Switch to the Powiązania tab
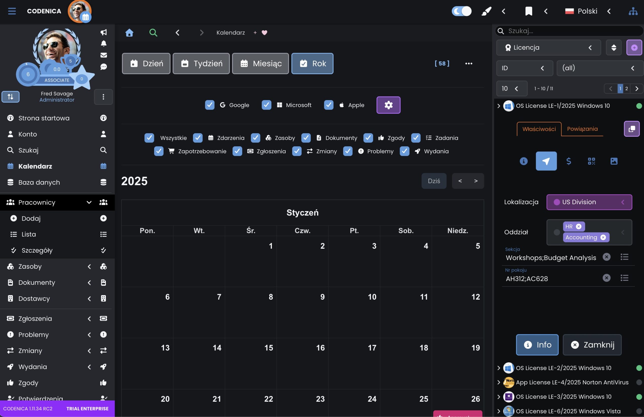The height and width of the screenshot is (417, 644). (582, 129)
